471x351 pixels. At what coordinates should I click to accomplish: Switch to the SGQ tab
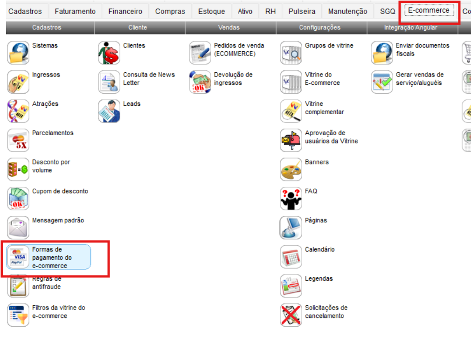(x=388, y=11)
